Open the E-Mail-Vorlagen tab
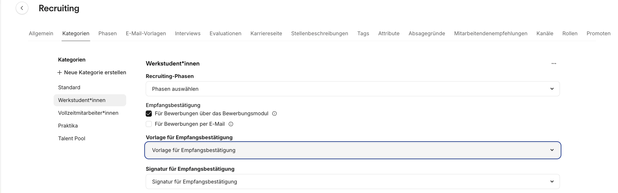This screenshot has height=193, width=618. 146,33
